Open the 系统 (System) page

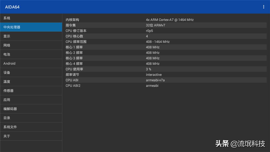[31, 18]
